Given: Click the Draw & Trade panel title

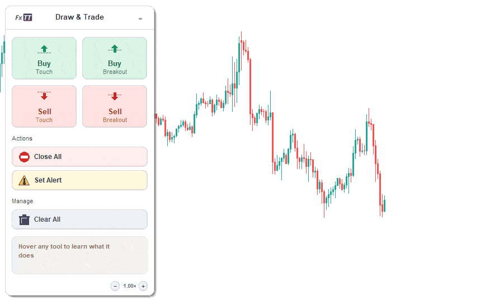Looking at the screenshot, I should coord(80,17).
